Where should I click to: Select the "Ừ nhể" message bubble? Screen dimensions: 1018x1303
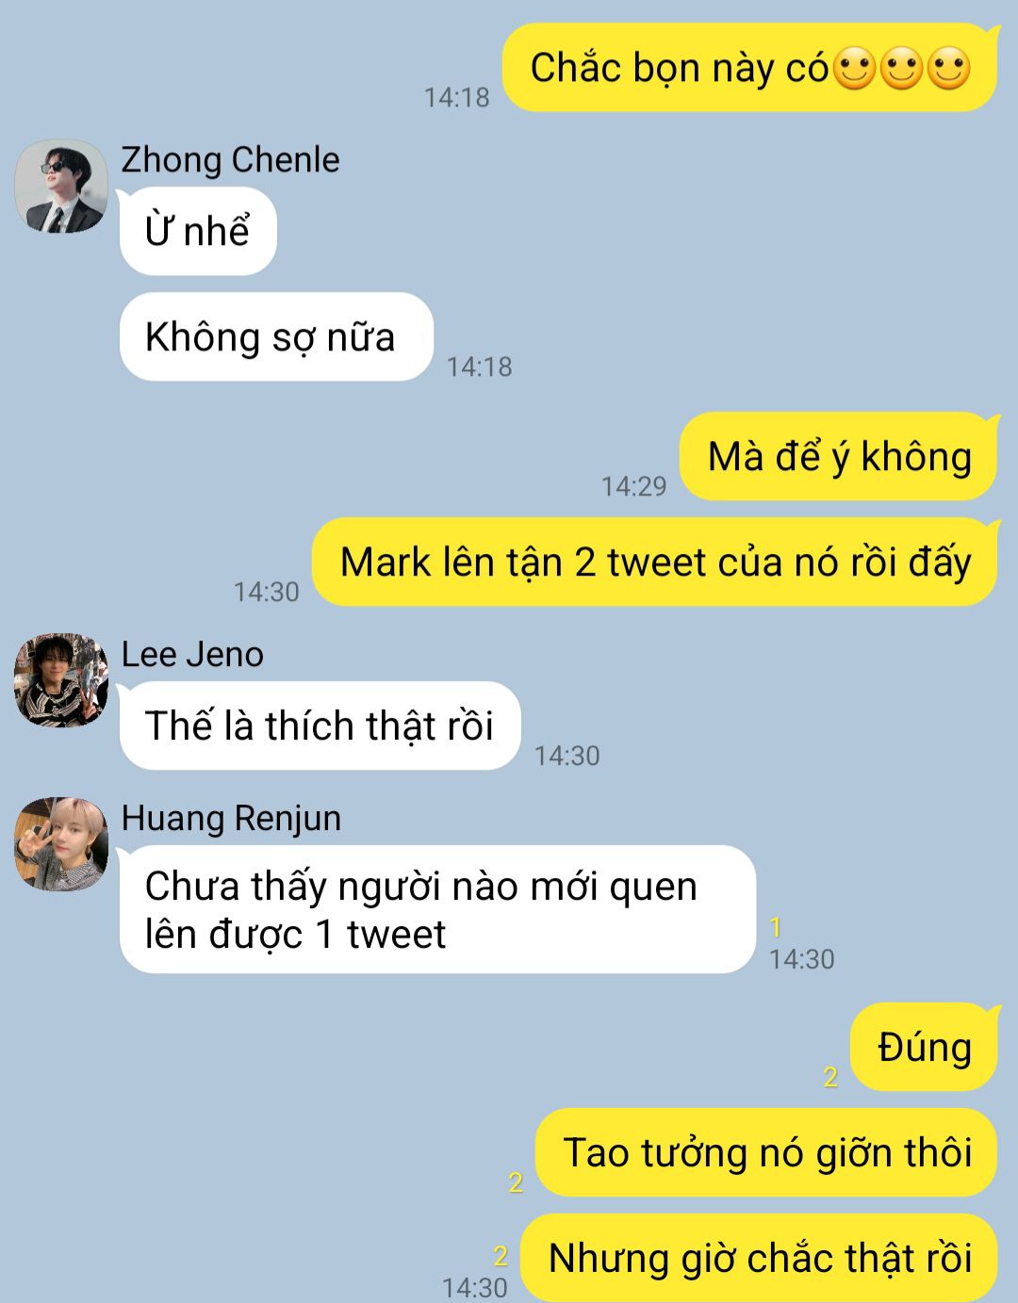point(198,231)
